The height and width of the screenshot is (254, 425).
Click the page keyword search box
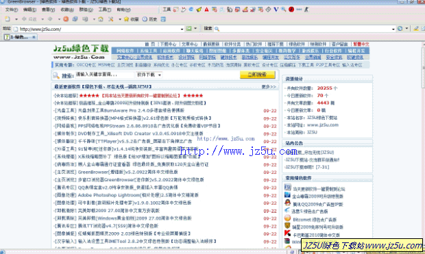click(104, 75)
